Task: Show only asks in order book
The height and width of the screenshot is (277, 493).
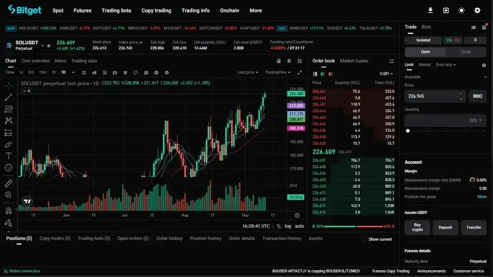Action: click(x=330, y=74)
